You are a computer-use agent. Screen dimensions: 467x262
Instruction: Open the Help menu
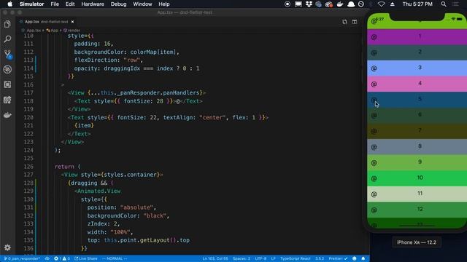click(164, 4)
